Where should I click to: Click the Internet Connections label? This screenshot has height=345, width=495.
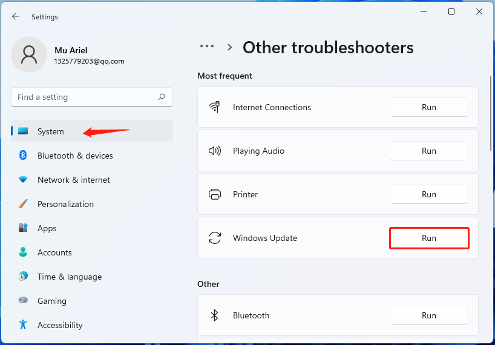[x=272, y=107]
